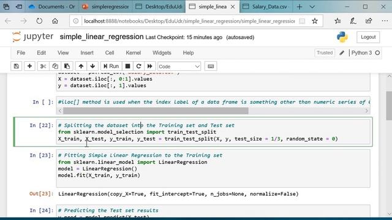The width and height of the screenshot is (392, 220).
Task: Open the View menu
Action: coord(63,53)
